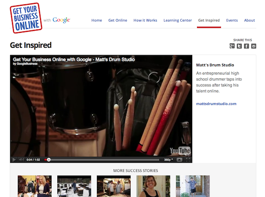Share this page by email
The image size is (265, 197).
click(x=253, y=46)
